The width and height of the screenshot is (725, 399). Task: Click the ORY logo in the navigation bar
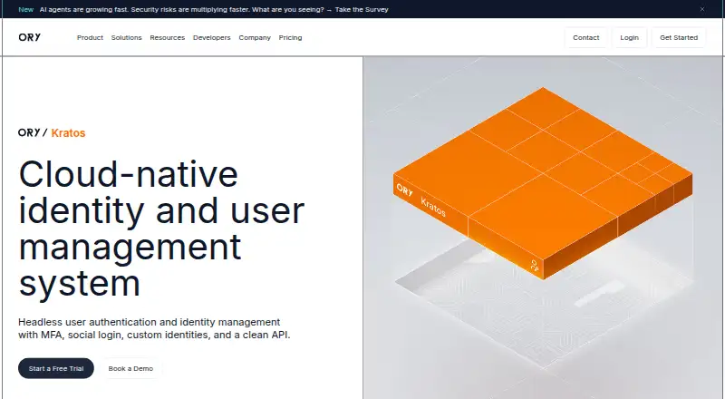(30, 37)
